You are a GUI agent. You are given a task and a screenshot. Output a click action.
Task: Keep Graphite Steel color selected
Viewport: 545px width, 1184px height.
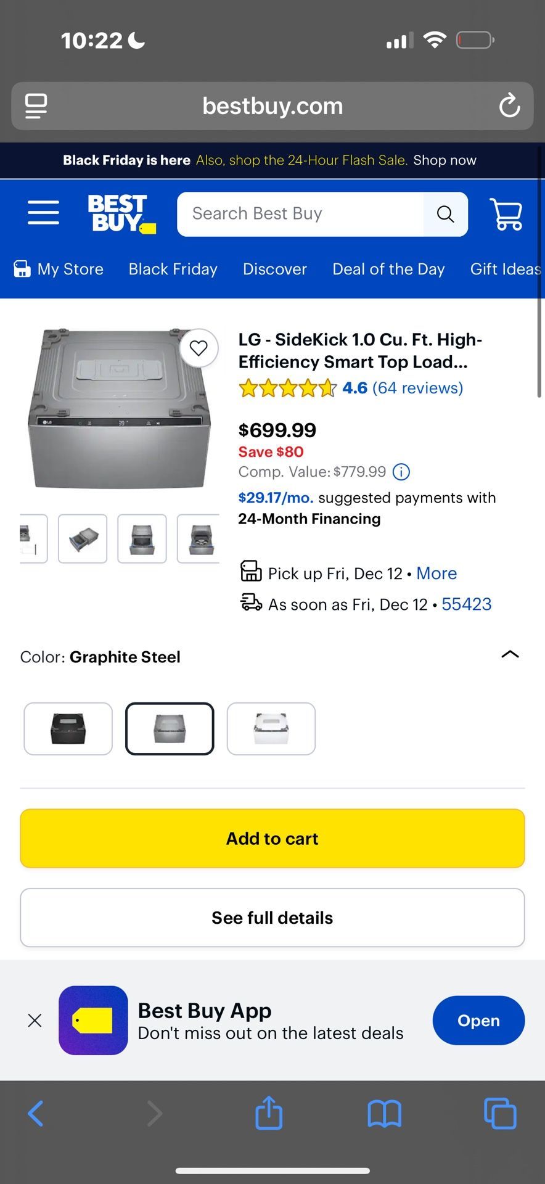tap(170, 728)
